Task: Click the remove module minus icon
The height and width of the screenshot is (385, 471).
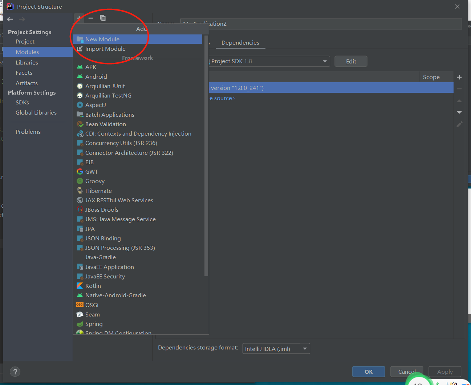Action: tap(91, 18)
